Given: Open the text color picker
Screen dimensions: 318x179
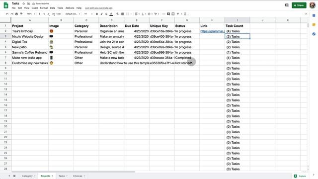Looking at the screenshot, I should (x=111, y=14).
